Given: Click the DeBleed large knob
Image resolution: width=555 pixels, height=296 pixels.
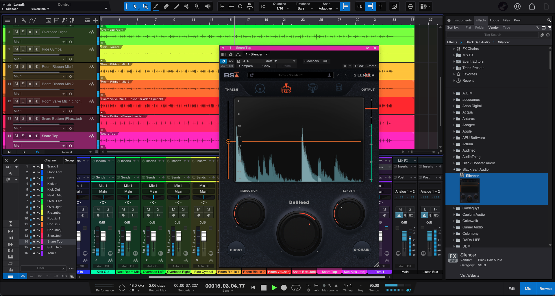Looking at the screenshot, I should [299, 233].
